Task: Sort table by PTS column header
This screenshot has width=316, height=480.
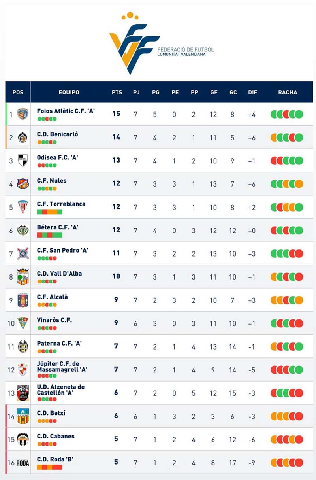Action: (x=117, y=92)
